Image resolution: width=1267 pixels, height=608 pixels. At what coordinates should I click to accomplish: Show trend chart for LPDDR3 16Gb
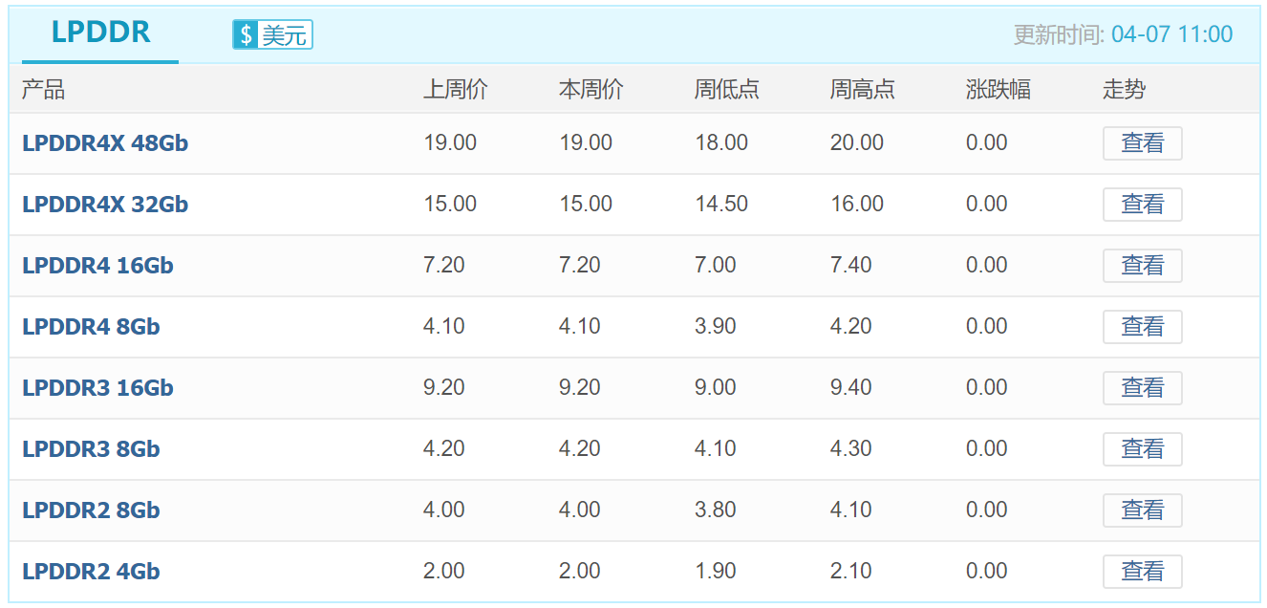point(1143,388)
